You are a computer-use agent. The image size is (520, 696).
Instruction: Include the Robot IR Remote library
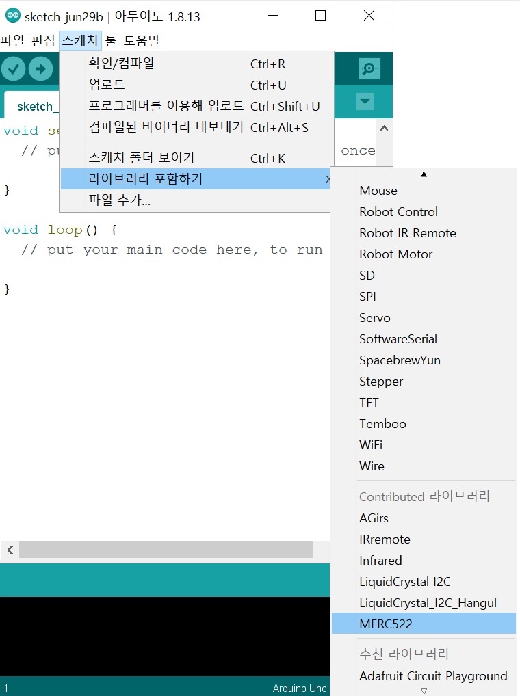[424, 233]
